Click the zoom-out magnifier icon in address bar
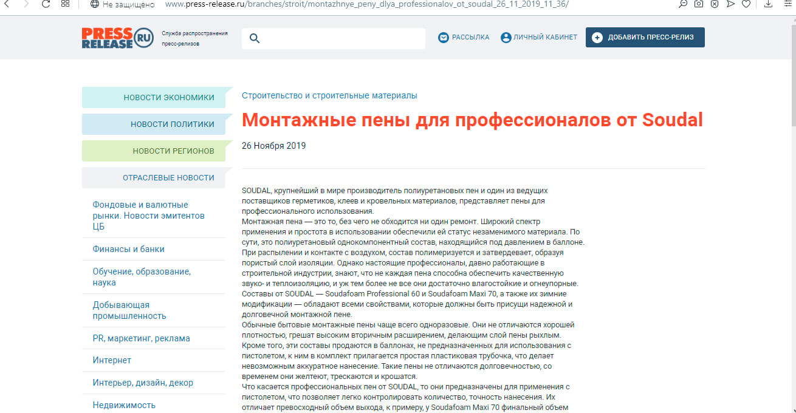 click(x=684, y=4)
